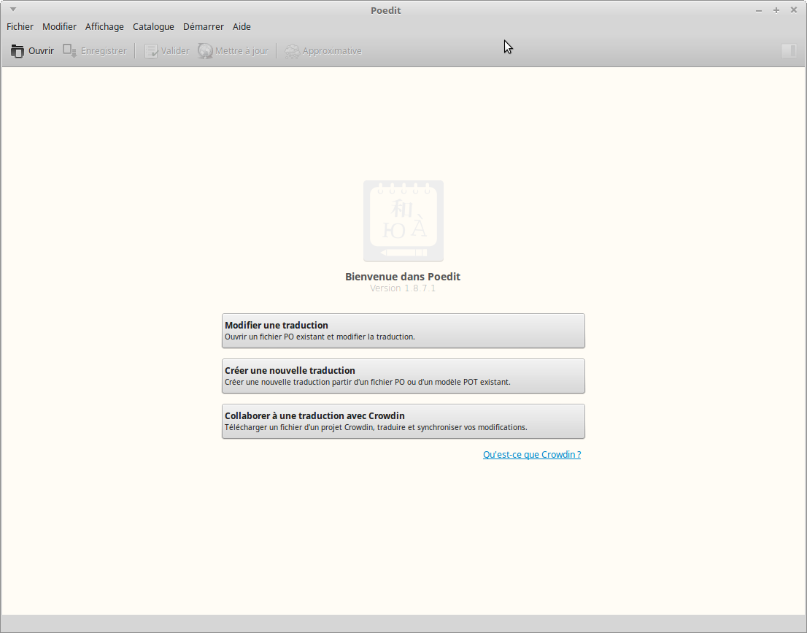
Task: Open the window menu arrow in the title bar
Action: tap(12, 9)
